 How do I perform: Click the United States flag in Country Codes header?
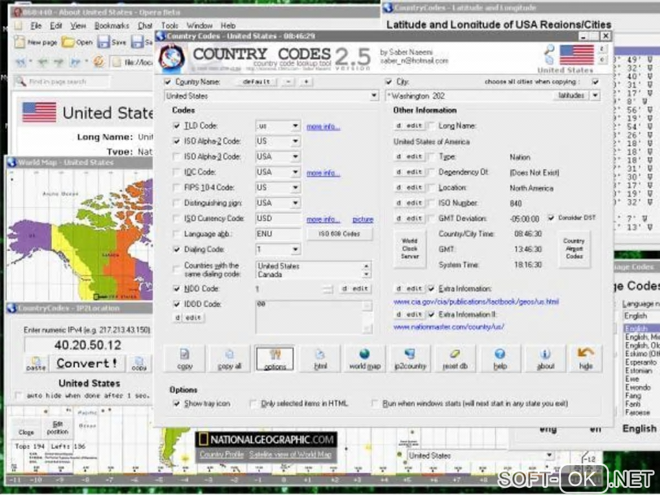pyautogui.click(x=577, y=55)
